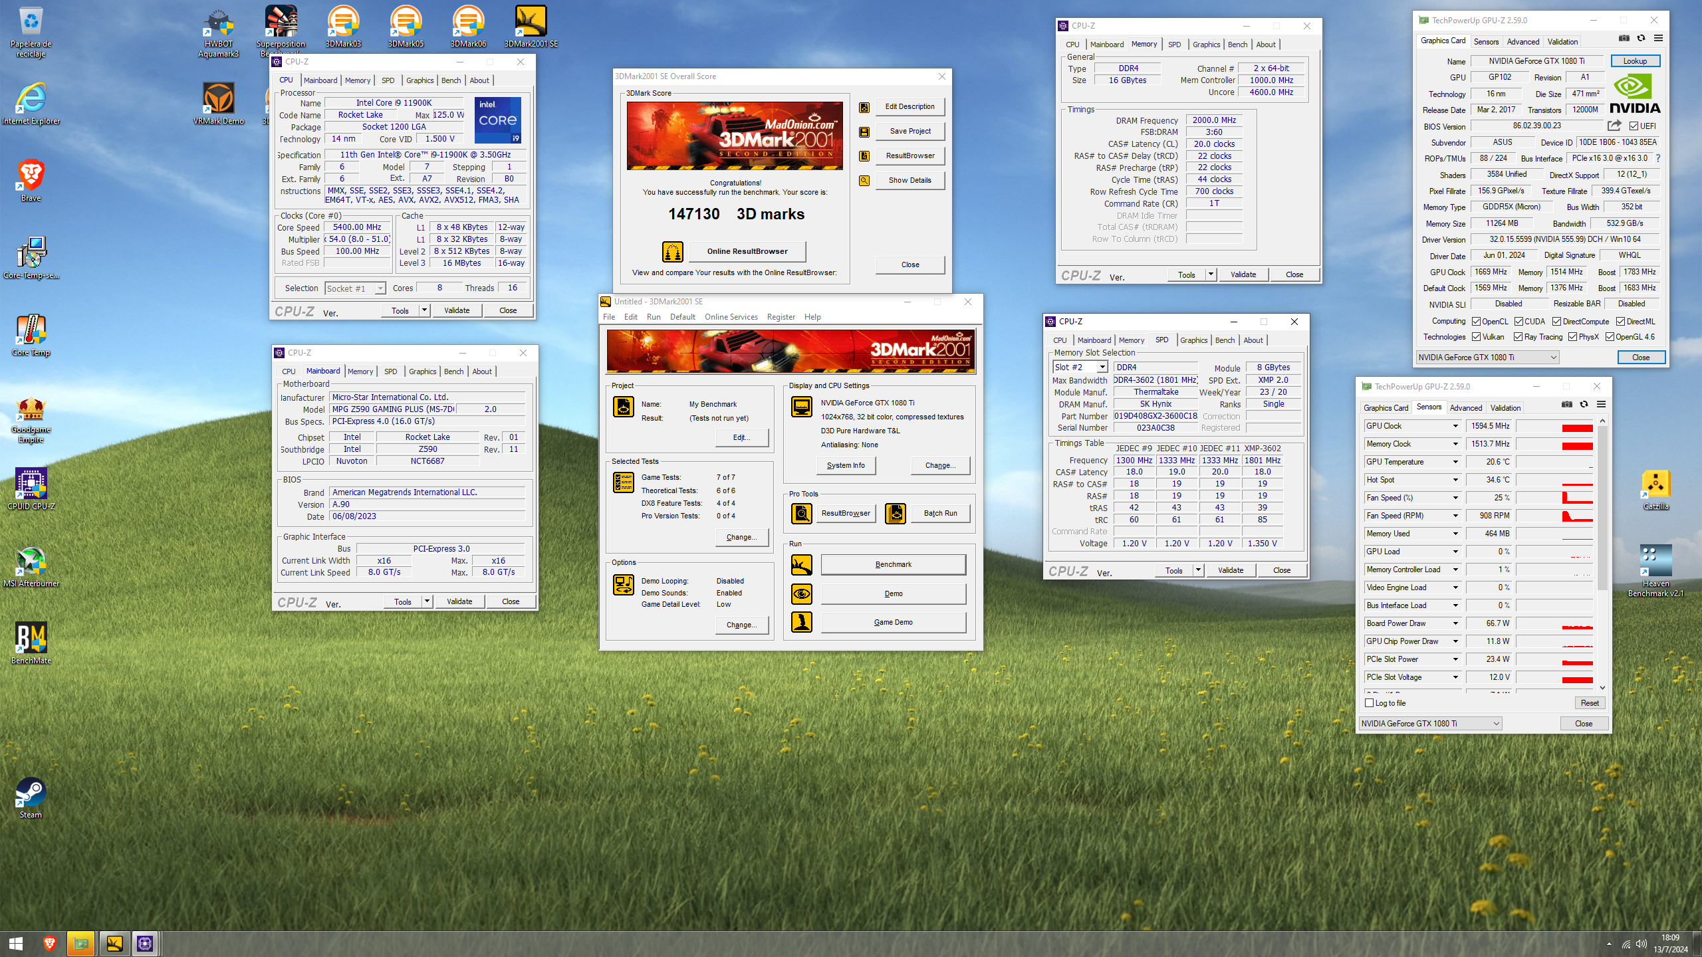Viewport: 1702px width, 957px height.
Task: Click Reset button in GPU-Z Sensors
Action: [1590, 703]
